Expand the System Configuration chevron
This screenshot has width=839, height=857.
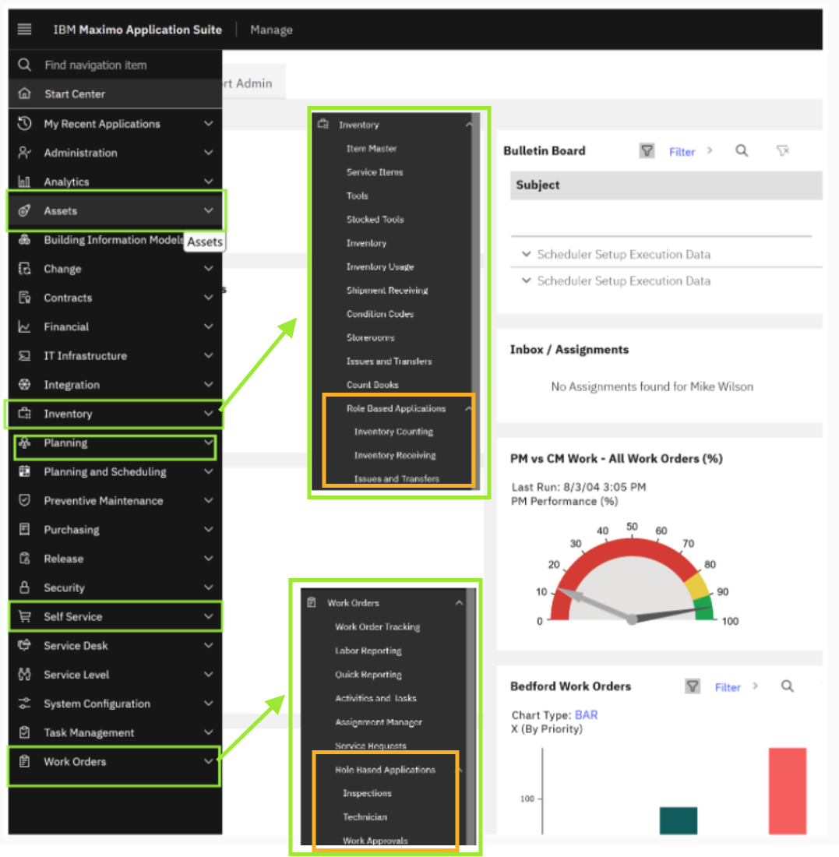[x=208, y=703]
